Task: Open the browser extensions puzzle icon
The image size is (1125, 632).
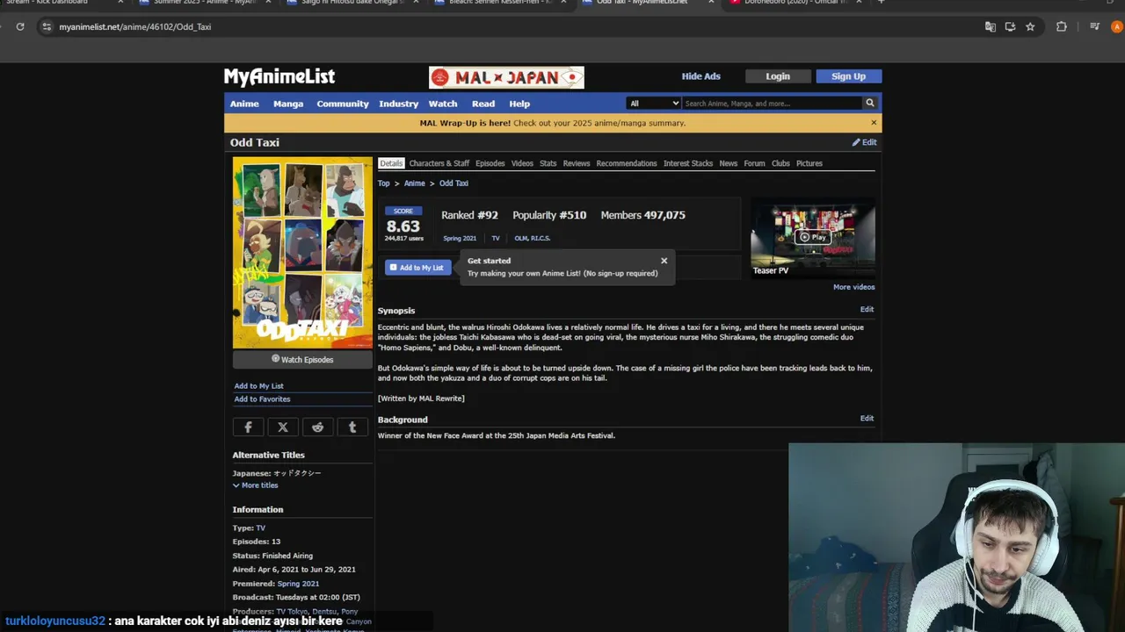Action: point(1062,26)
